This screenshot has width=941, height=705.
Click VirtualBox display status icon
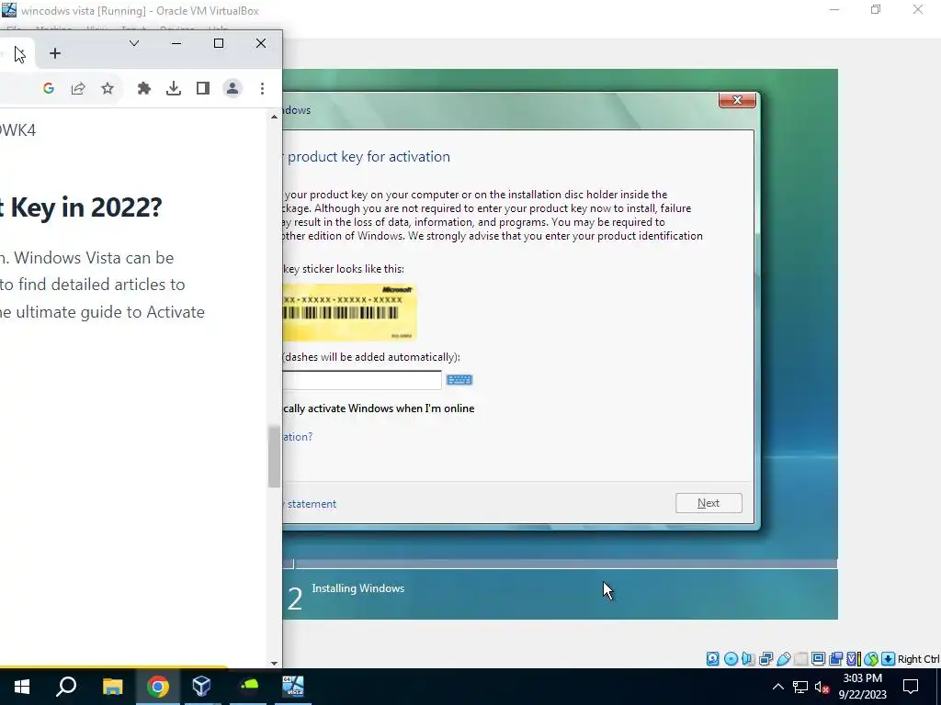pyautogui.click(x=818, y=659)
